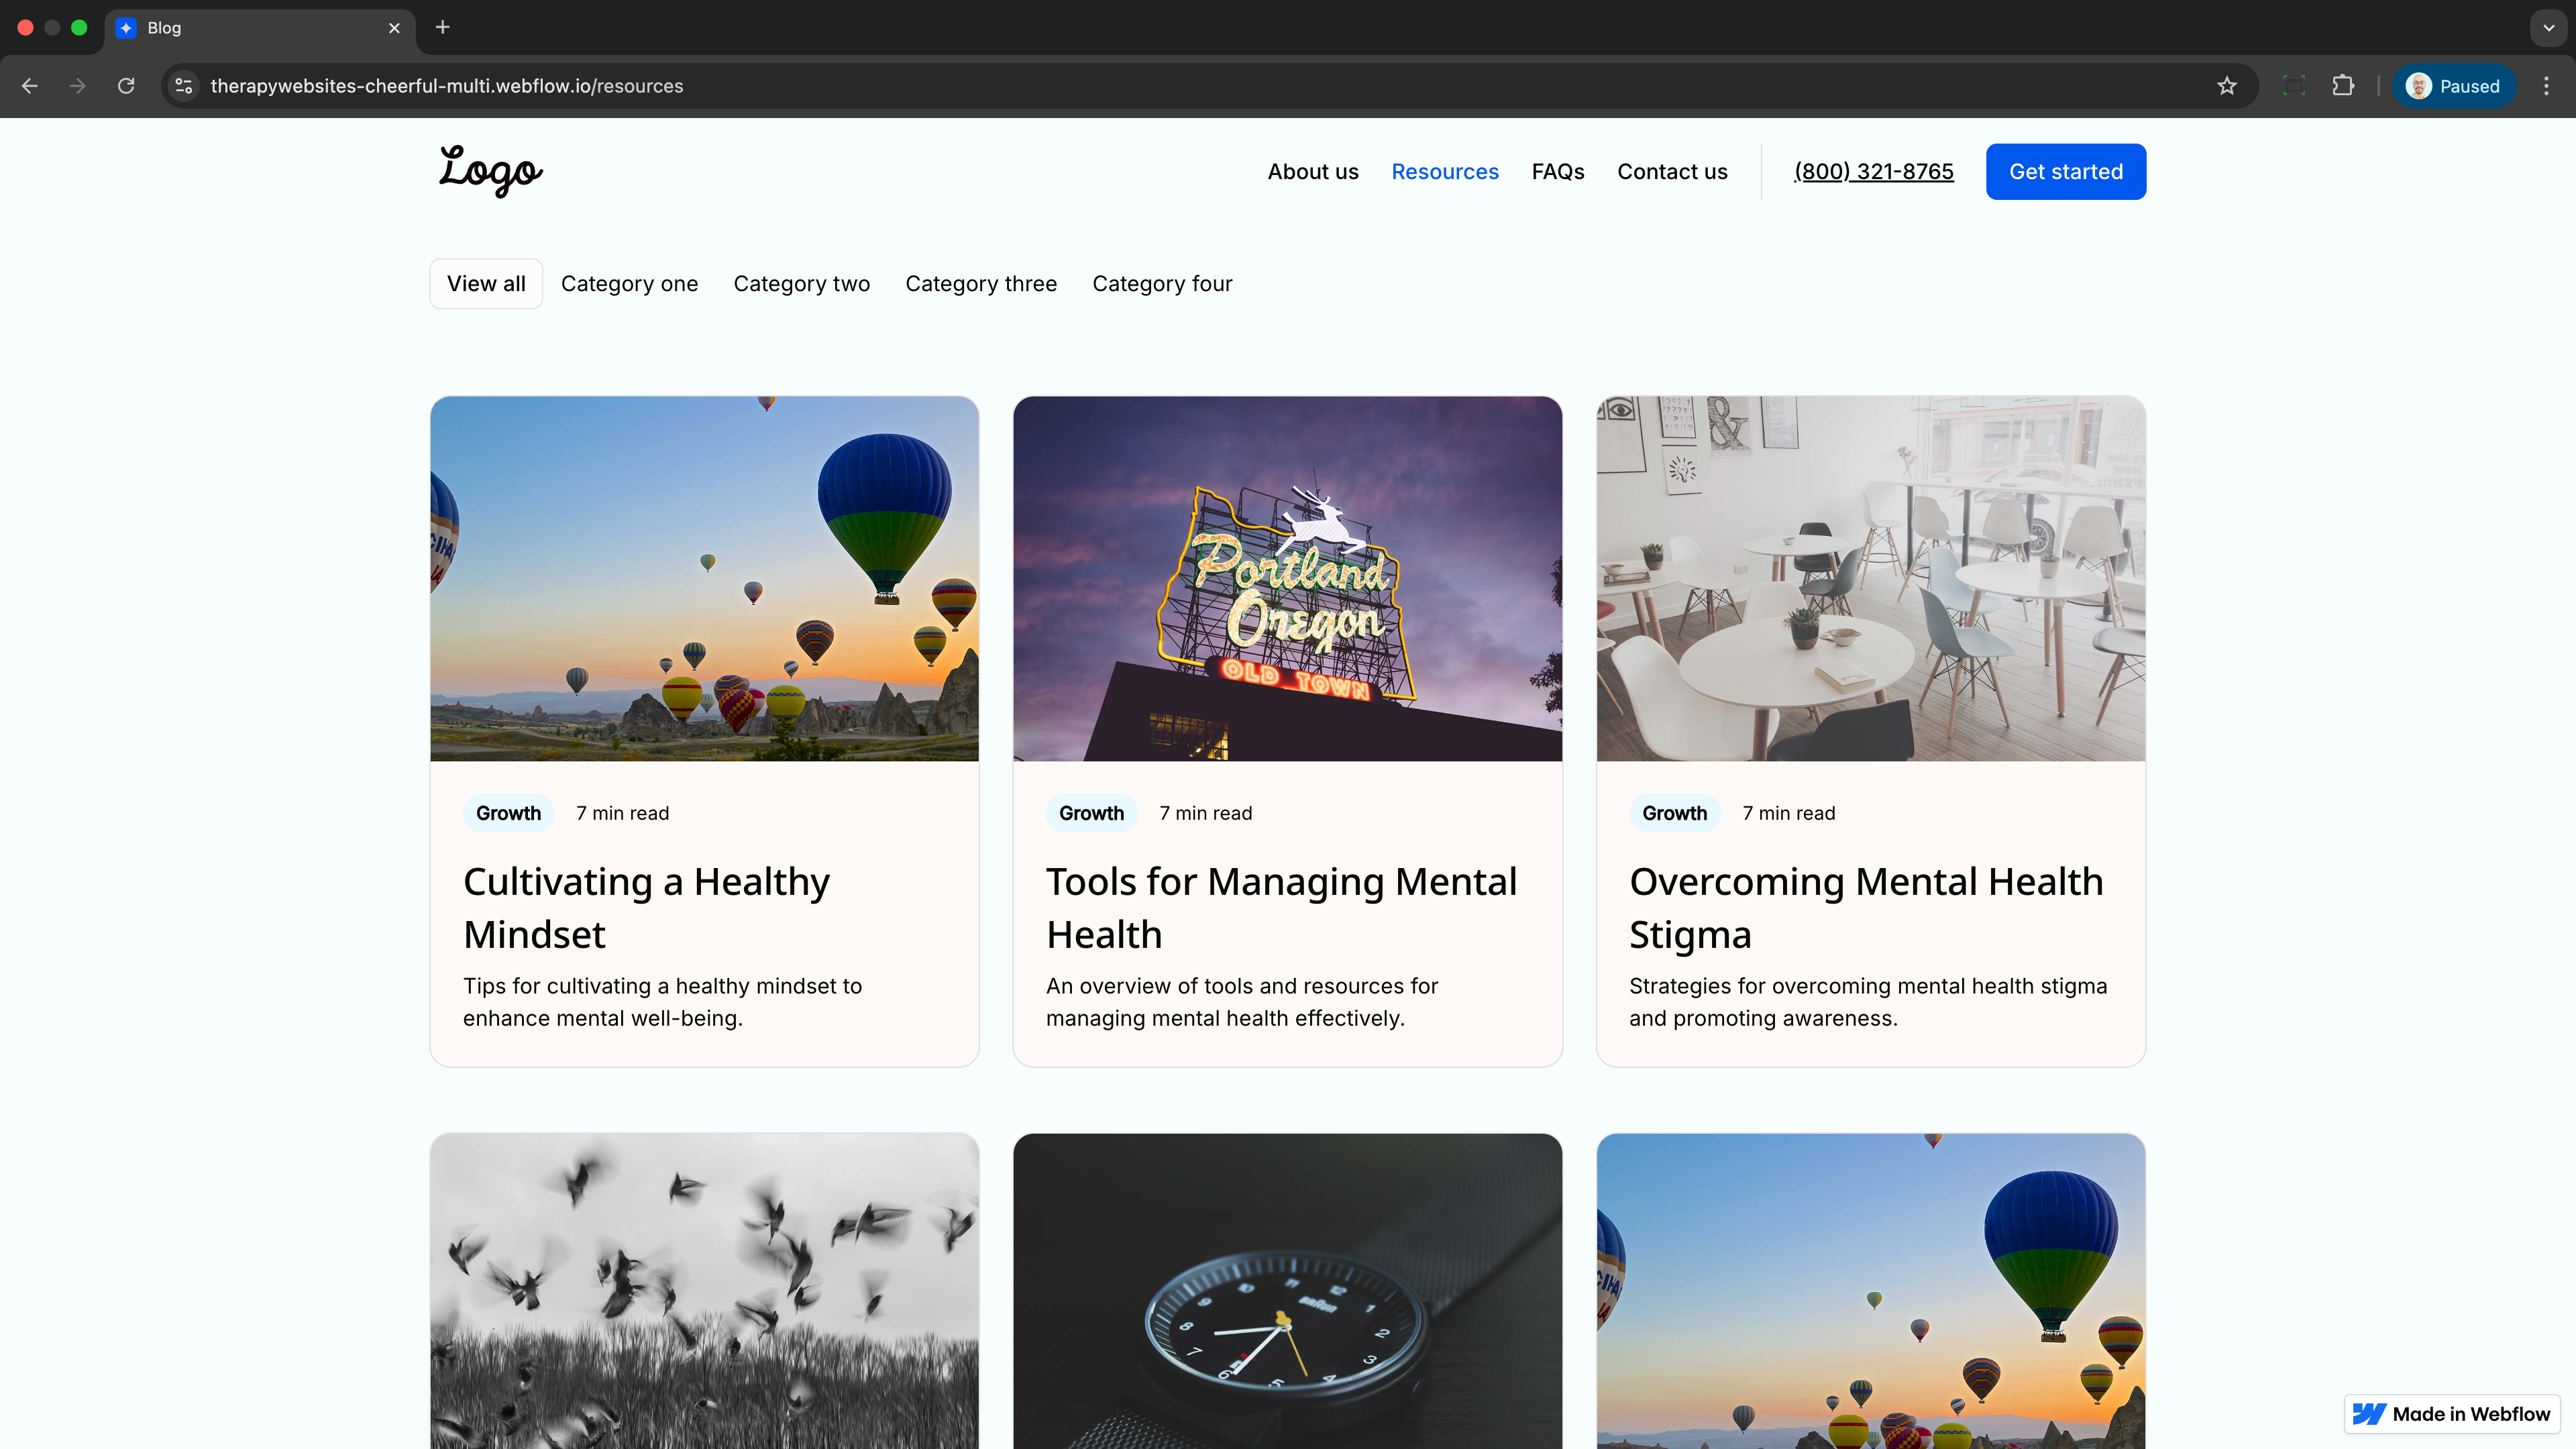
Task: Select the View all filter
Action: (x=486, y=284)
